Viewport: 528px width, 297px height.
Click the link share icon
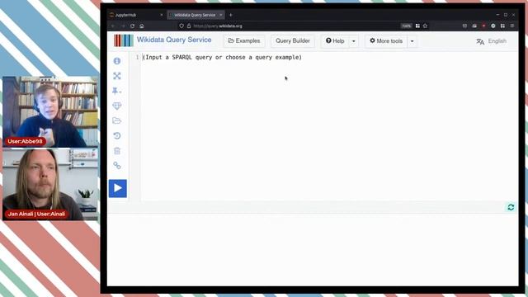(x=117, y=166)
